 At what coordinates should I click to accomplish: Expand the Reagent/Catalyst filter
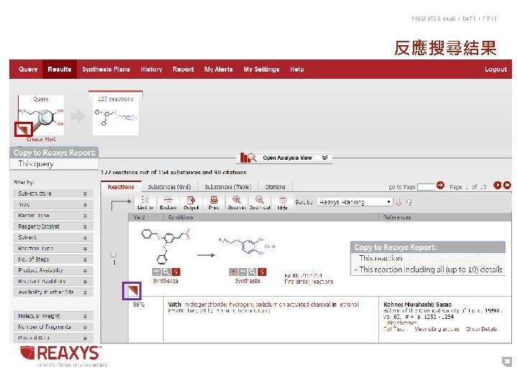(53, 226)
